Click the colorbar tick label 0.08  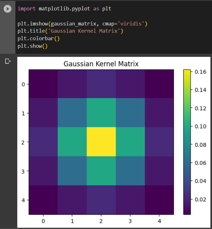point(200,145)
